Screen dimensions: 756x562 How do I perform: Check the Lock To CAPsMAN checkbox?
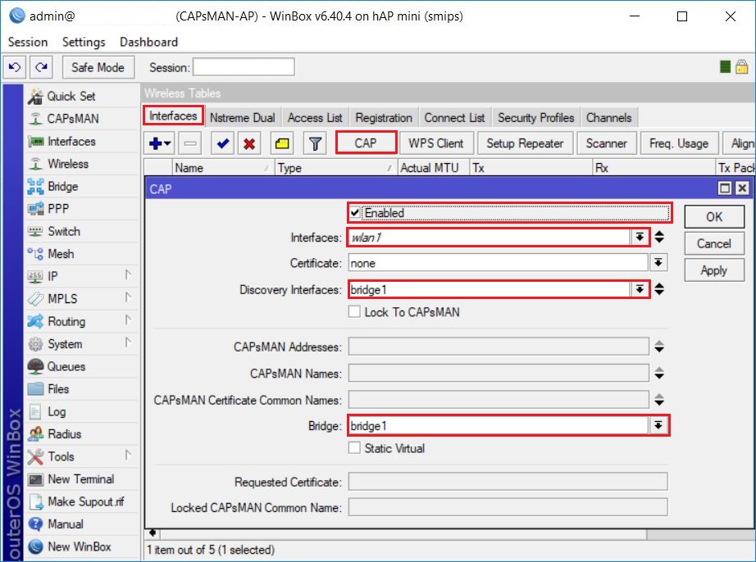point(354,311)
